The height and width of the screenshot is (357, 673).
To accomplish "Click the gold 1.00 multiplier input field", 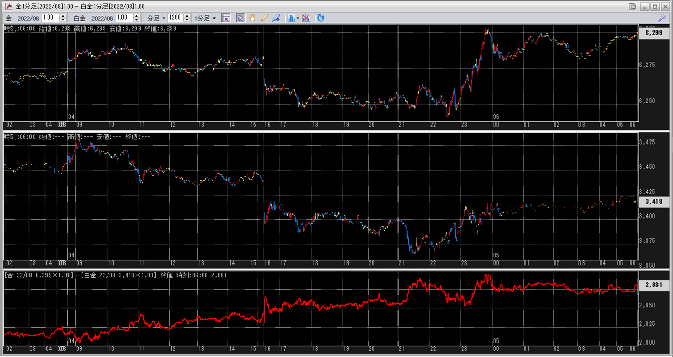I will tap(51, 18).
